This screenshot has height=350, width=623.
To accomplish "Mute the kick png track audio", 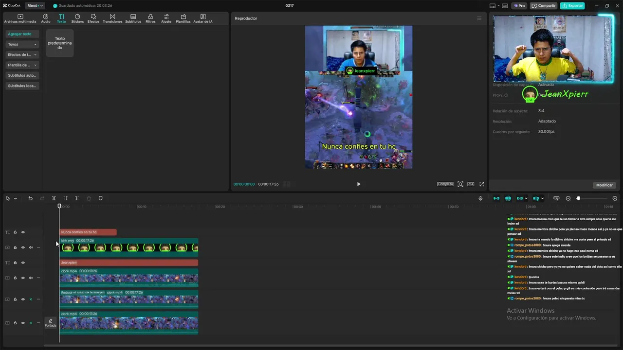I will pyautogui.click(x=31, y=247).
